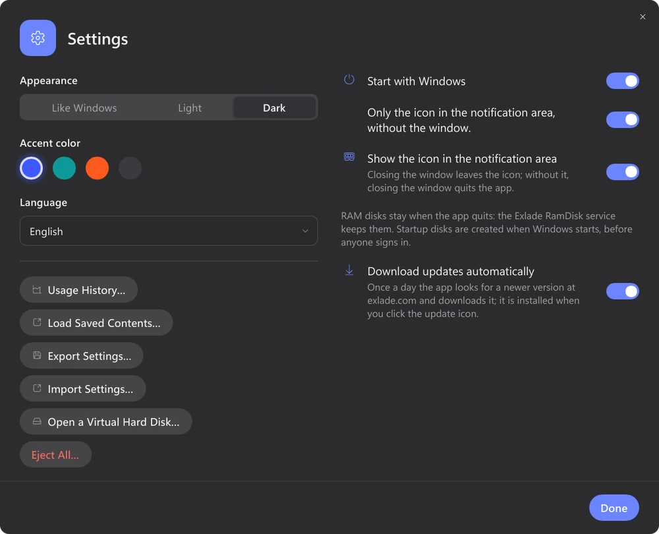Click Load Saved Contents button

tap(96, 322)
